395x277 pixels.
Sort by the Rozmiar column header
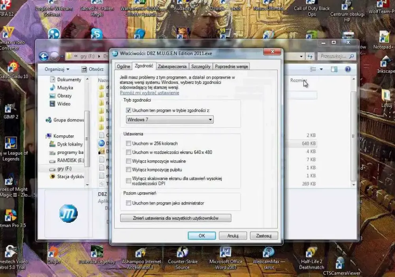click(298, 80)
